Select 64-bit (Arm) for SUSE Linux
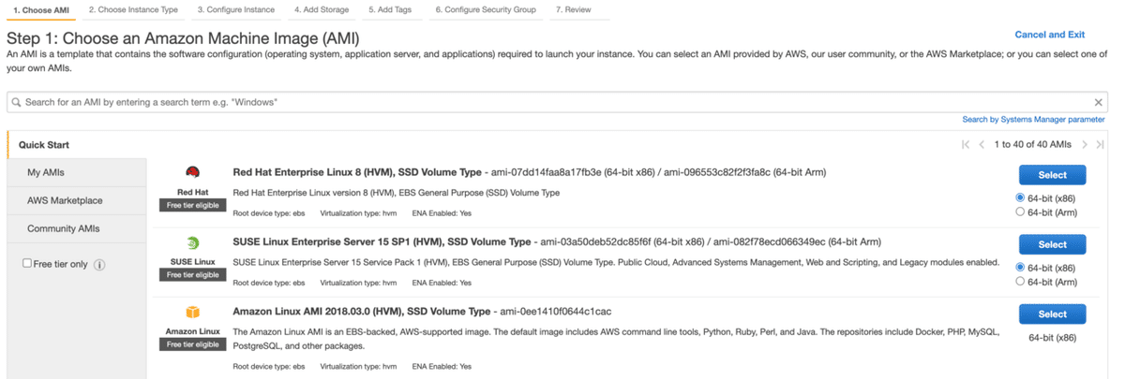This screenshot has width=1125, height=379. coord(1020,281)
